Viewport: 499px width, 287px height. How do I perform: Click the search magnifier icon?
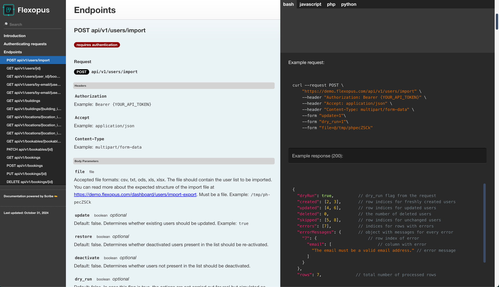point(6,24)
